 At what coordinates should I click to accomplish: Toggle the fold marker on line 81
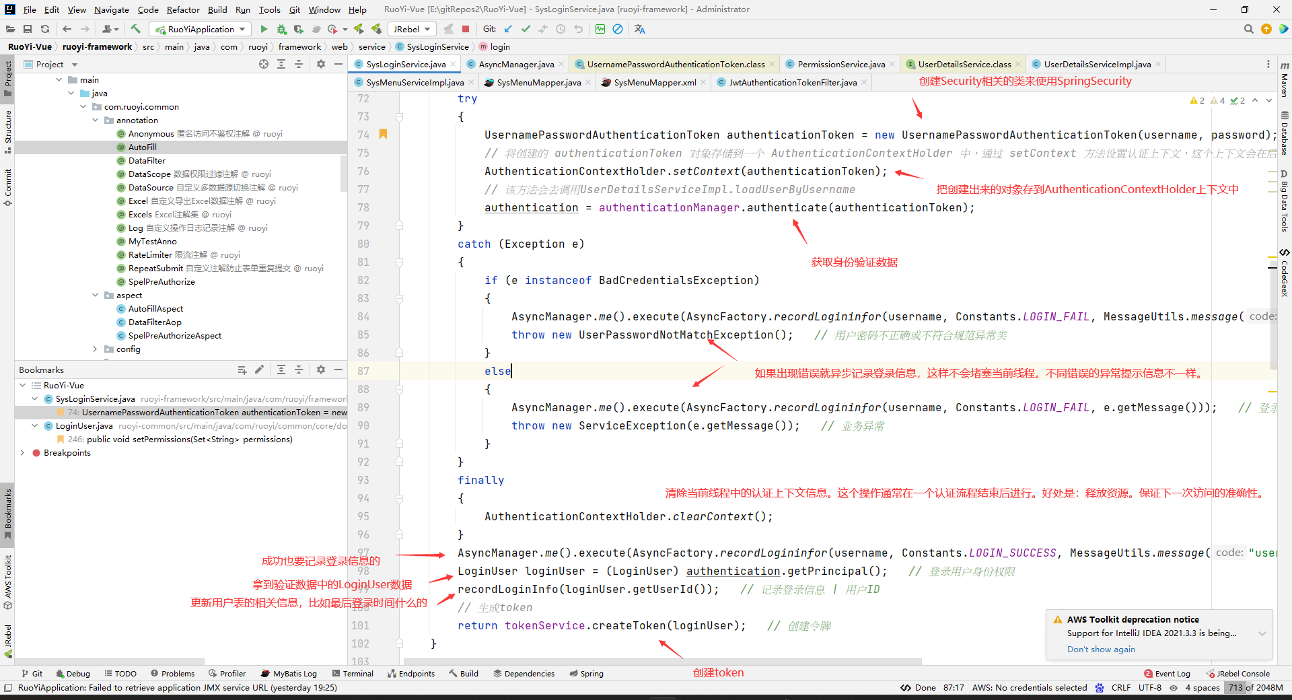pos(399,262)
